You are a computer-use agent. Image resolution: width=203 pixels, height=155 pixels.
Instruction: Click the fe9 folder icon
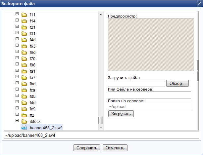pyautogui.click(x=24, y=109)
